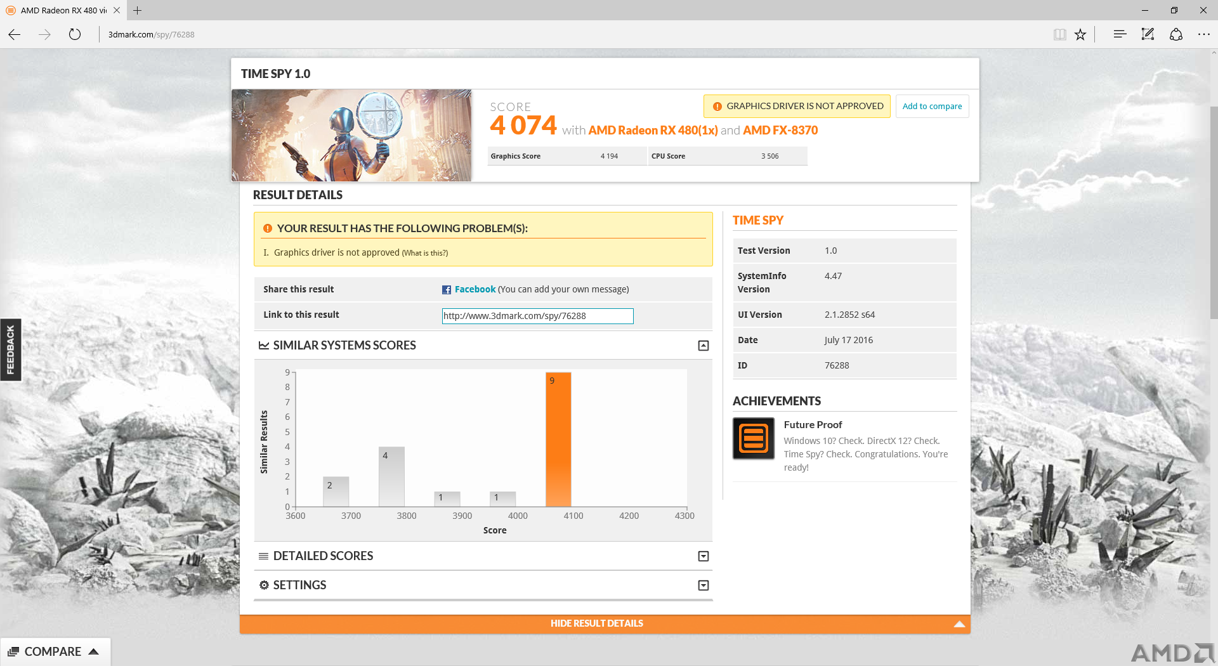1218x666 pixels.
Task: Click the Settings gear icon
Action: pos(264,585)
